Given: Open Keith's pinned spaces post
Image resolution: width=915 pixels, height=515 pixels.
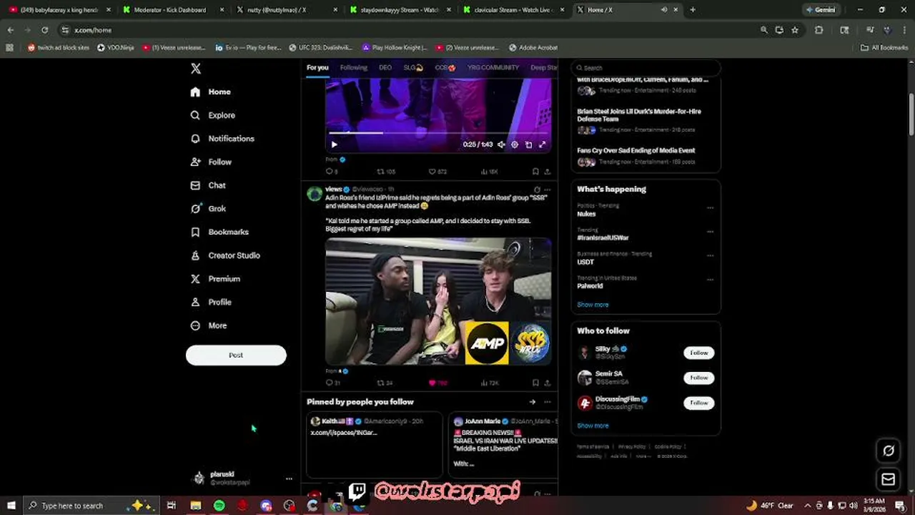Looking at the screenshot, I should [374, 444].
